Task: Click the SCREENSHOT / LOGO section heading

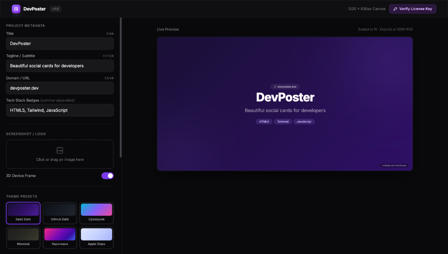Action: point(26,134)
